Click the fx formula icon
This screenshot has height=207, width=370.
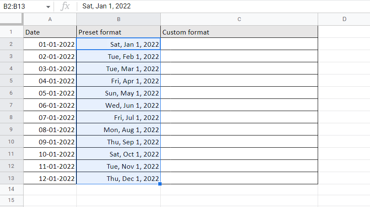coord(65,6)
